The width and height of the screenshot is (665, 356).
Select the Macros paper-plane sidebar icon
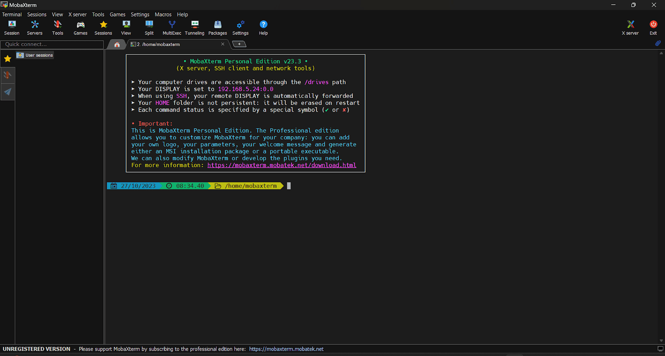pyautogui.click(x=7, y=92)
